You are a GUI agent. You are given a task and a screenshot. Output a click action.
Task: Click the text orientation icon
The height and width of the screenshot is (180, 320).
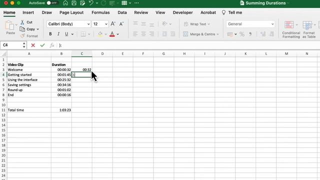[164, 24]
